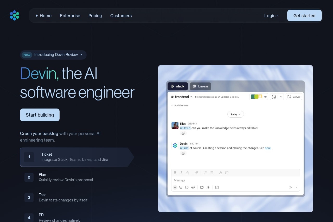
Task: Click the mention (@) icon
Action: 193,187
